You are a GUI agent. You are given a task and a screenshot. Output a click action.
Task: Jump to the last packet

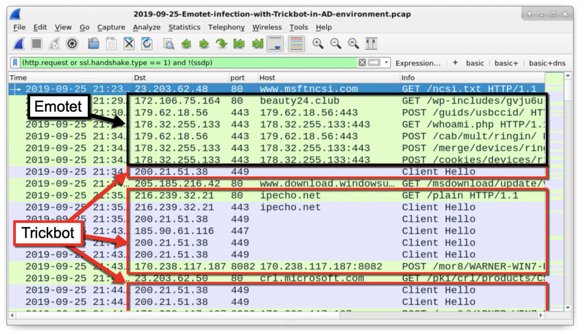(257, 44)
